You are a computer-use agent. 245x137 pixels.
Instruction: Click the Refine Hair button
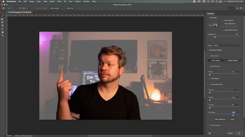tap(70, 8)
